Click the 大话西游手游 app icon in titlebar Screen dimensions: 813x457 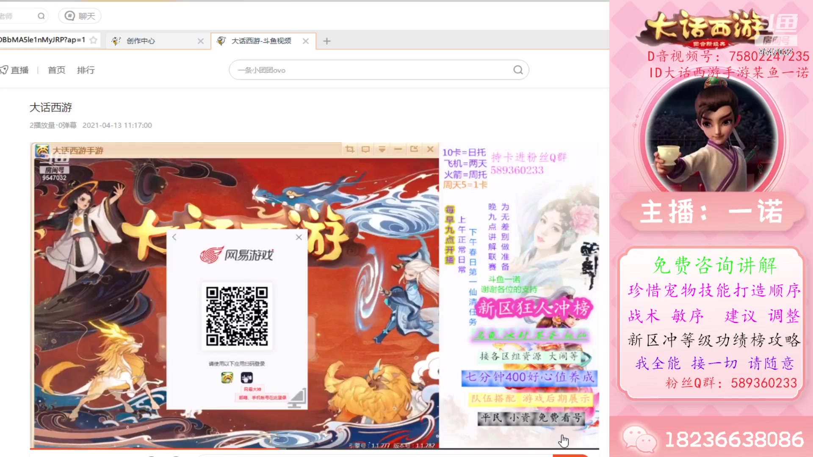[42, 151]
